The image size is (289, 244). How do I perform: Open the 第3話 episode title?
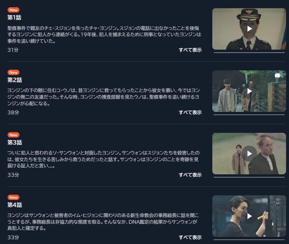[14, 142]
